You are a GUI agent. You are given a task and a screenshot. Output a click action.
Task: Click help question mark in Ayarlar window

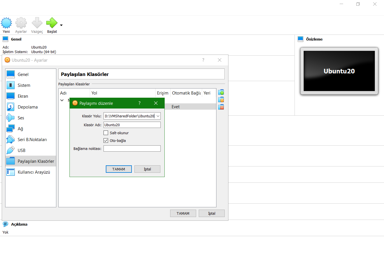click(x=203, y=60)
